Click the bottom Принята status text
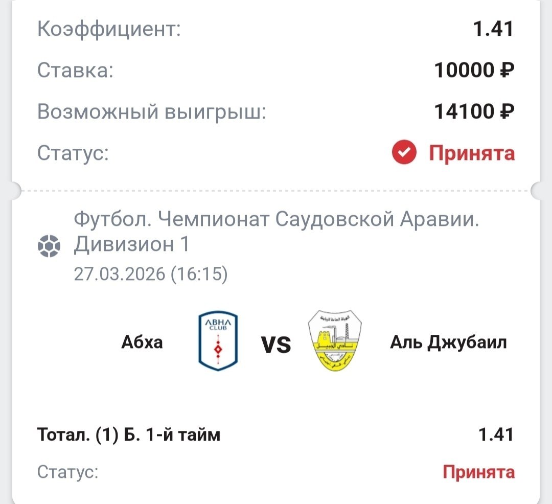 (x=478, y=472)
